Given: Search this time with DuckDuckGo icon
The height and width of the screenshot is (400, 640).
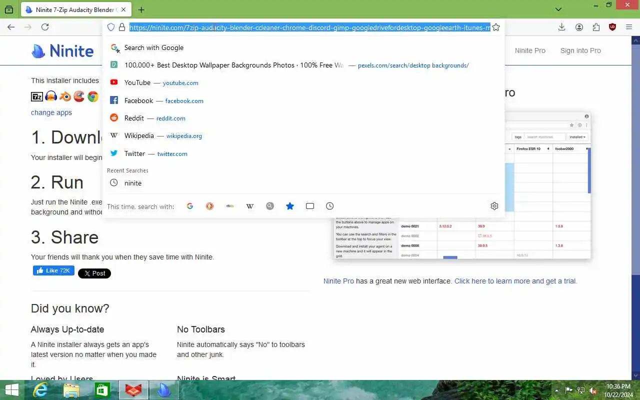Looking at the screenshot, I should (x=210, y=206).
